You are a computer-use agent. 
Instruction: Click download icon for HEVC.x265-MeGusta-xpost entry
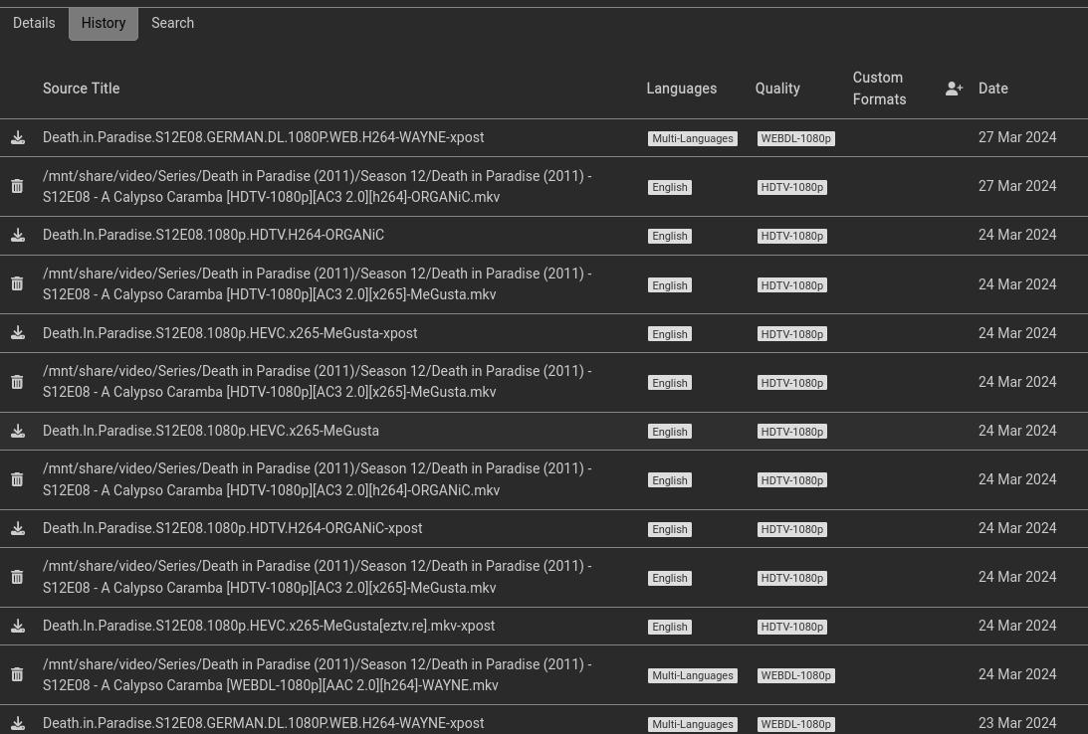(18, 333)
